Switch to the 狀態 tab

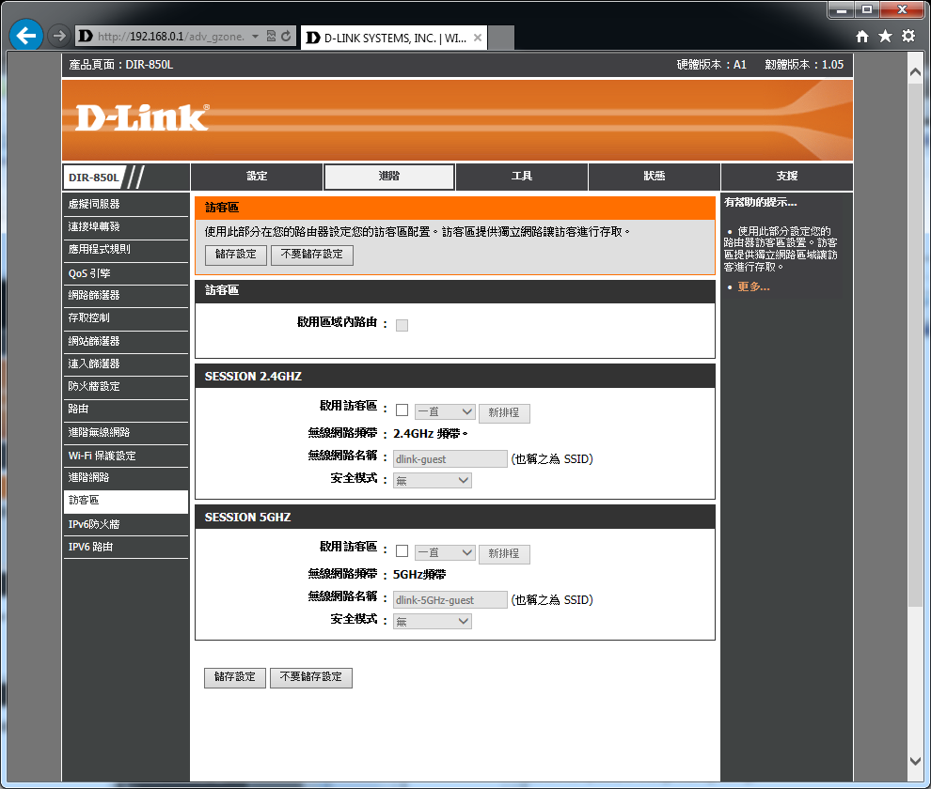655,177
